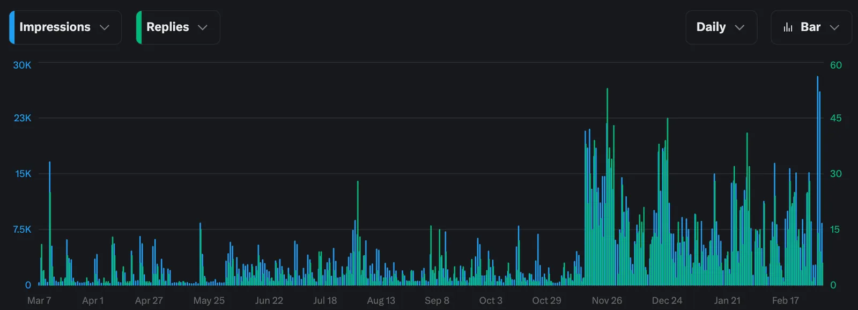Open the Replies metric dropdown
Screen dimensions: 858x310
pyautogui.click(x=178, y=27)
